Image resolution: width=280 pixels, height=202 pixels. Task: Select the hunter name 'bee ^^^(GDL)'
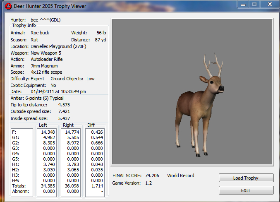(48, 19)
